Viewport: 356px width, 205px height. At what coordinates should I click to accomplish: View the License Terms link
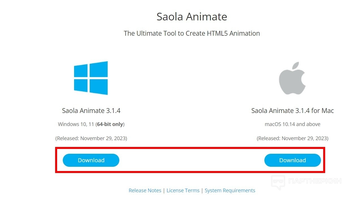click(183, 191)
